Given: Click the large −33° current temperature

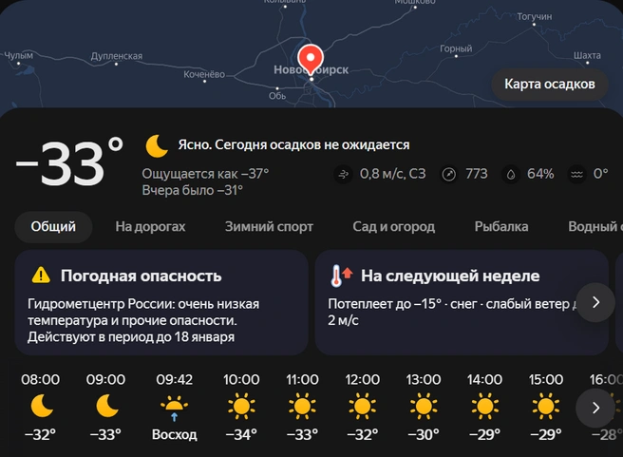Looking at the screenshot, I should click(x=69, y=162).
